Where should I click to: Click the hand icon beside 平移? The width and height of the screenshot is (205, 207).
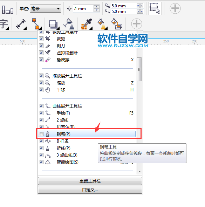click(48, 90)
